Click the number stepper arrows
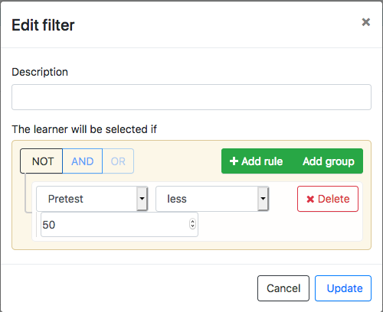This screenshot has width=383, height=312. point(192,224)
